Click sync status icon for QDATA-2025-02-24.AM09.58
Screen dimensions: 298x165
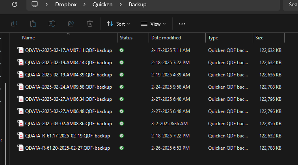(122, 87)
